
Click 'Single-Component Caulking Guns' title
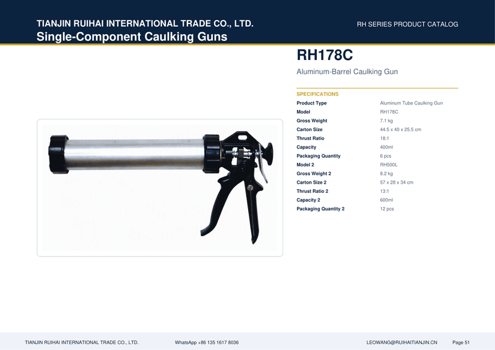coord(132,36)
